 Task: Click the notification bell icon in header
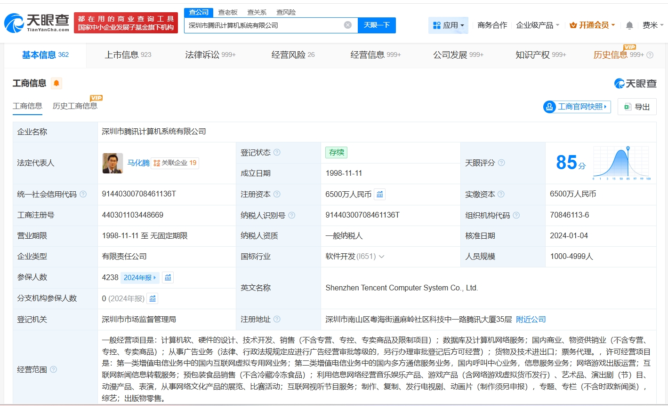(x=629, y=25)
